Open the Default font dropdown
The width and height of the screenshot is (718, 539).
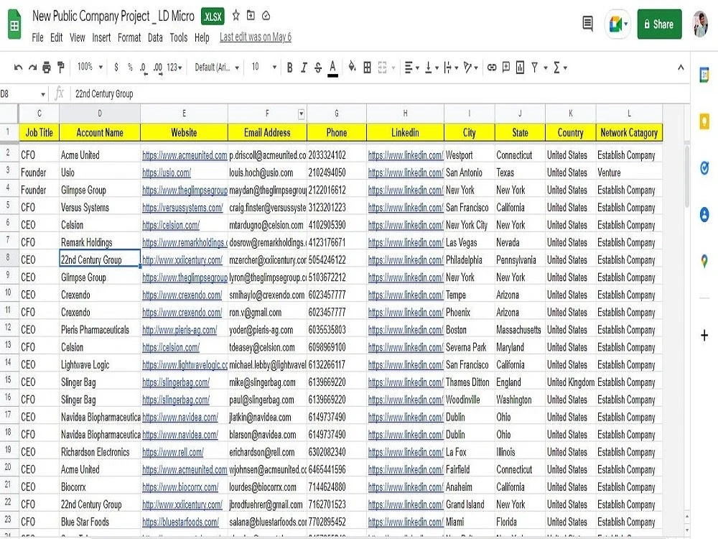pyautogui.click(x=217, y=68)
